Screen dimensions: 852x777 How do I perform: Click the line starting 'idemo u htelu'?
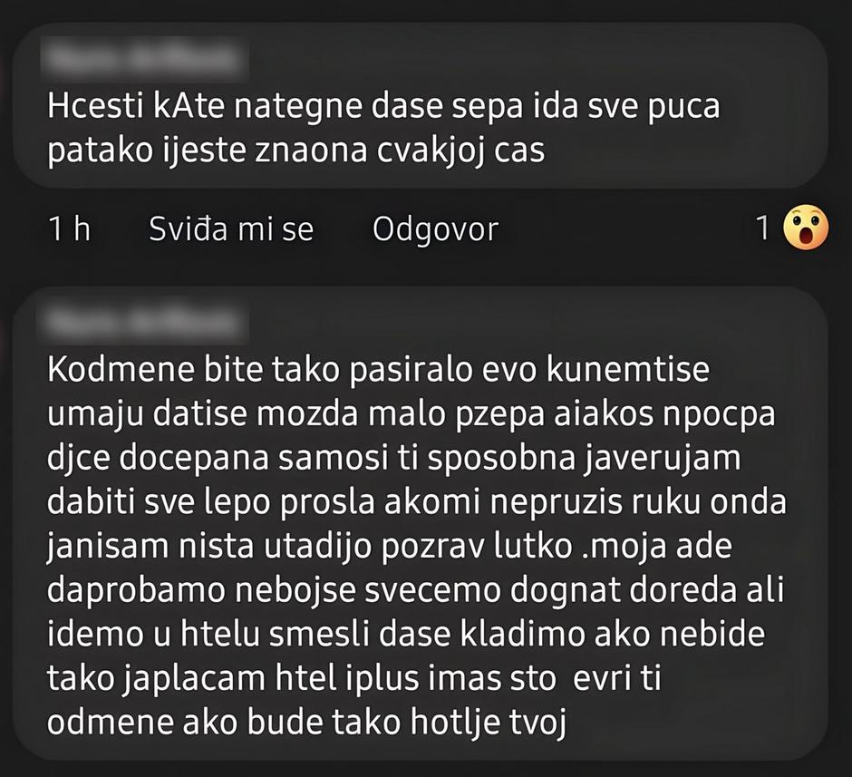click(x=406, y=635)
